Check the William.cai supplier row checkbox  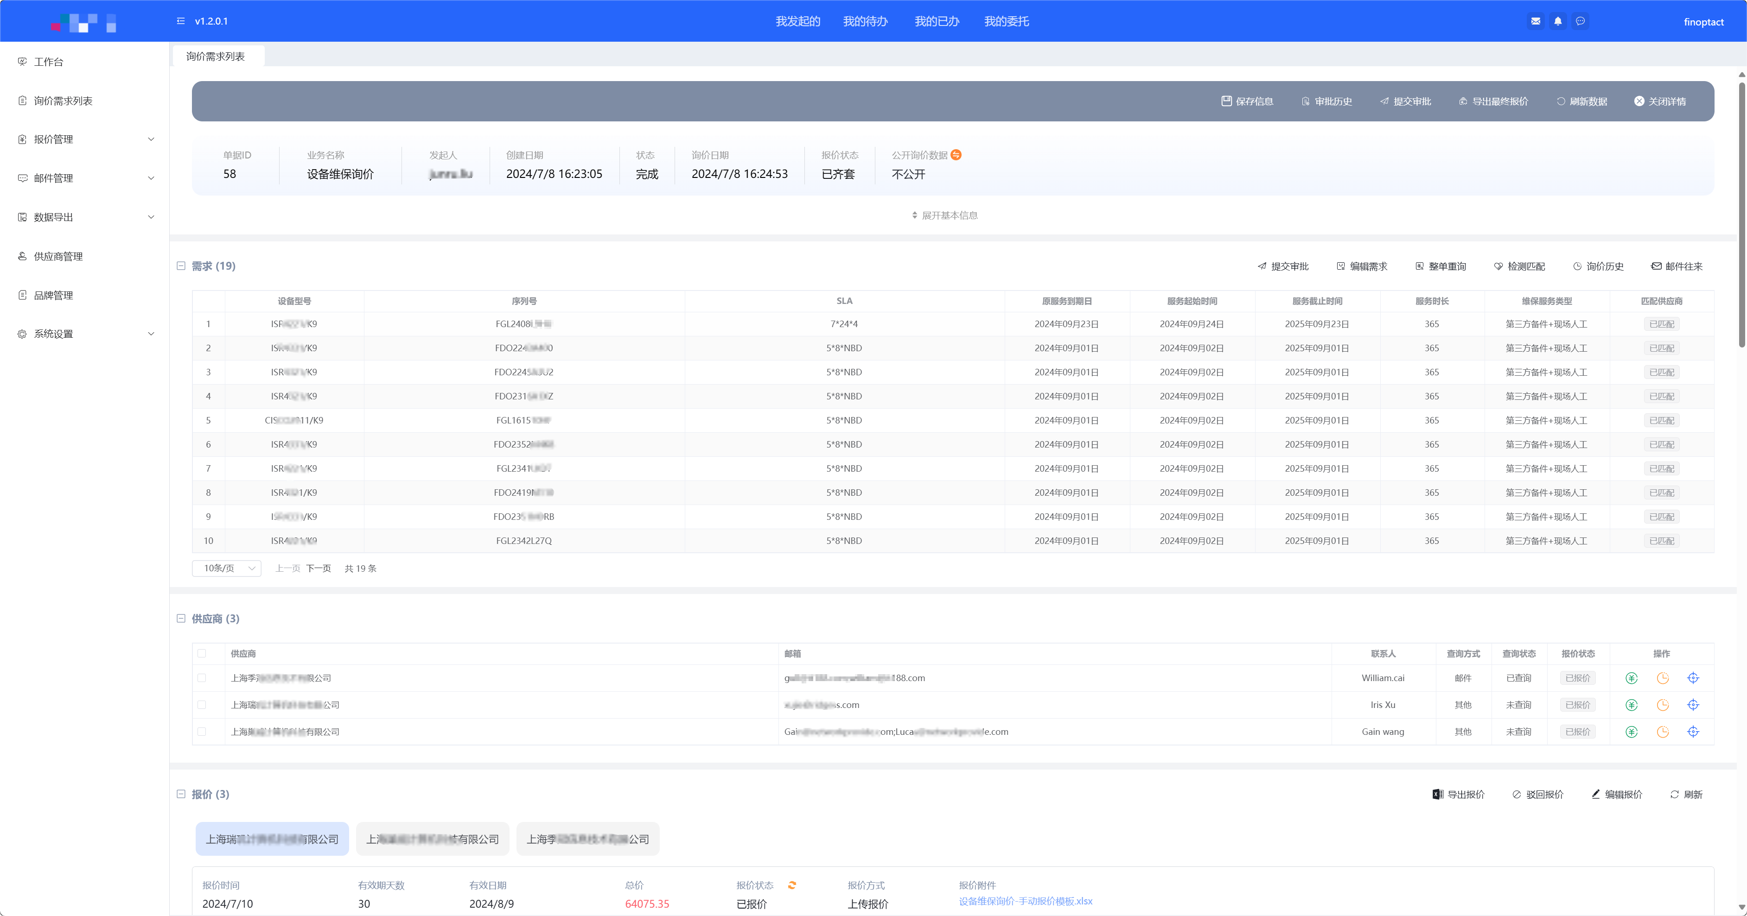tap(201, 678)
